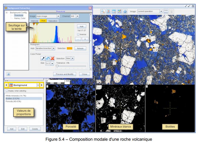Click the plus threshold button
198x146 pixels.
pos(85,39)
